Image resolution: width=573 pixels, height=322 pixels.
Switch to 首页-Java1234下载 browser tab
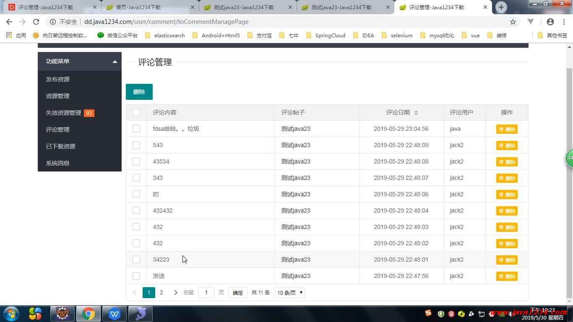pyautogui.click(x=149, y=7)
